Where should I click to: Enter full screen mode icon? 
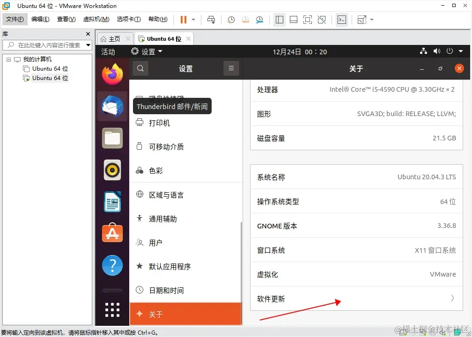(x=307, y=20)
